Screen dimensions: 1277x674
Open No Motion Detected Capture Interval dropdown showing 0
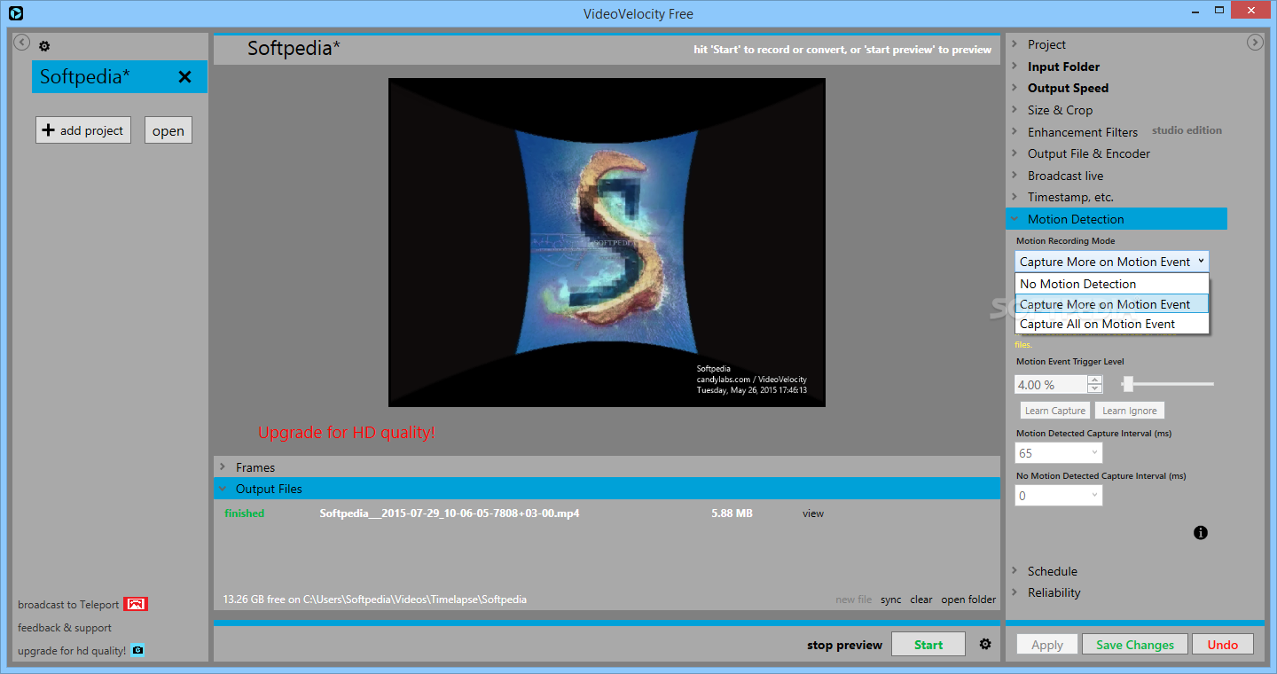[x=1059, y=496]
